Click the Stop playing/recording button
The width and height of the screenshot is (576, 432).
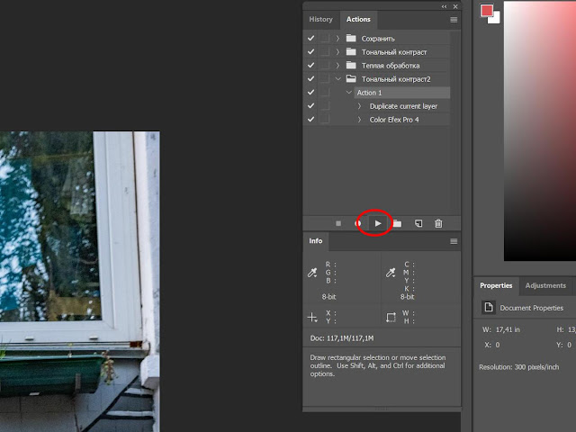pyautogui.click(x=338, y=223)
